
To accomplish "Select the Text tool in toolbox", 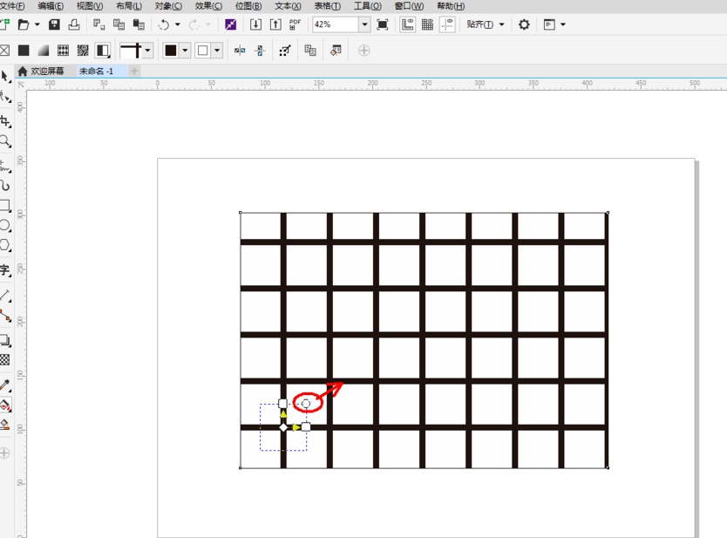I will [5, 270].
